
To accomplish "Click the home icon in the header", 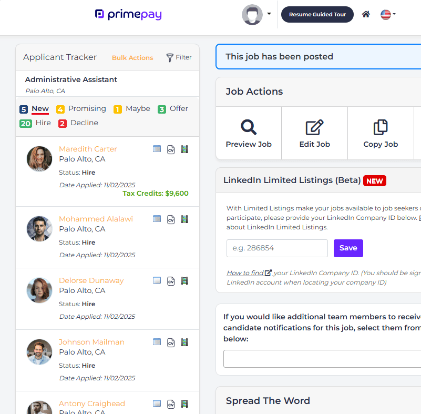I will point(366,14).
